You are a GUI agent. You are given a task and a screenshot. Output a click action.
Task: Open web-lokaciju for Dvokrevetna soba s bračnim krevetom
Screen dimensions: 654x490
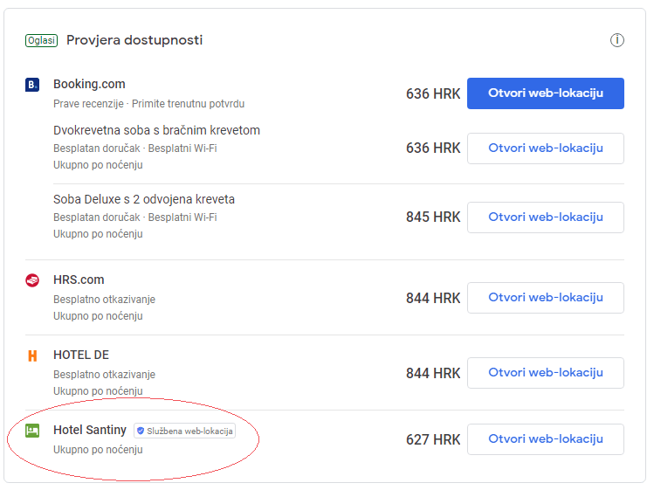tap(545, 148)
